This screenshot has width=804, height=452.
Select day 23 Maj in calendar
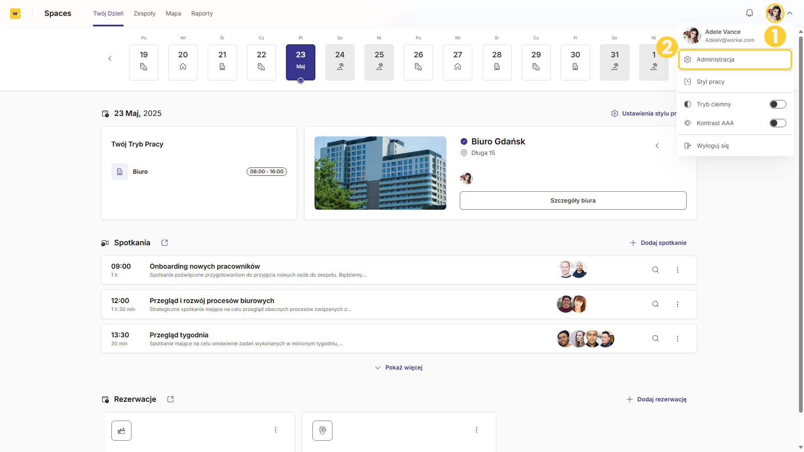click(x=301, y=62)
